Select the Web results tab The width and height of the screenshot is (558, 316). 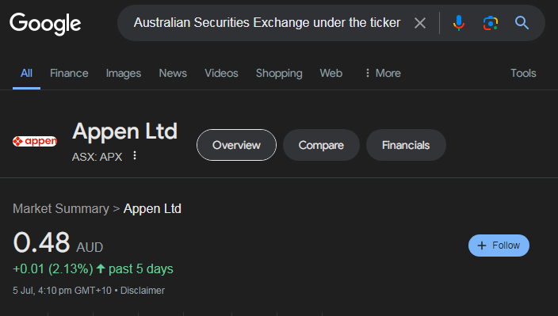(x=331, y=73)
